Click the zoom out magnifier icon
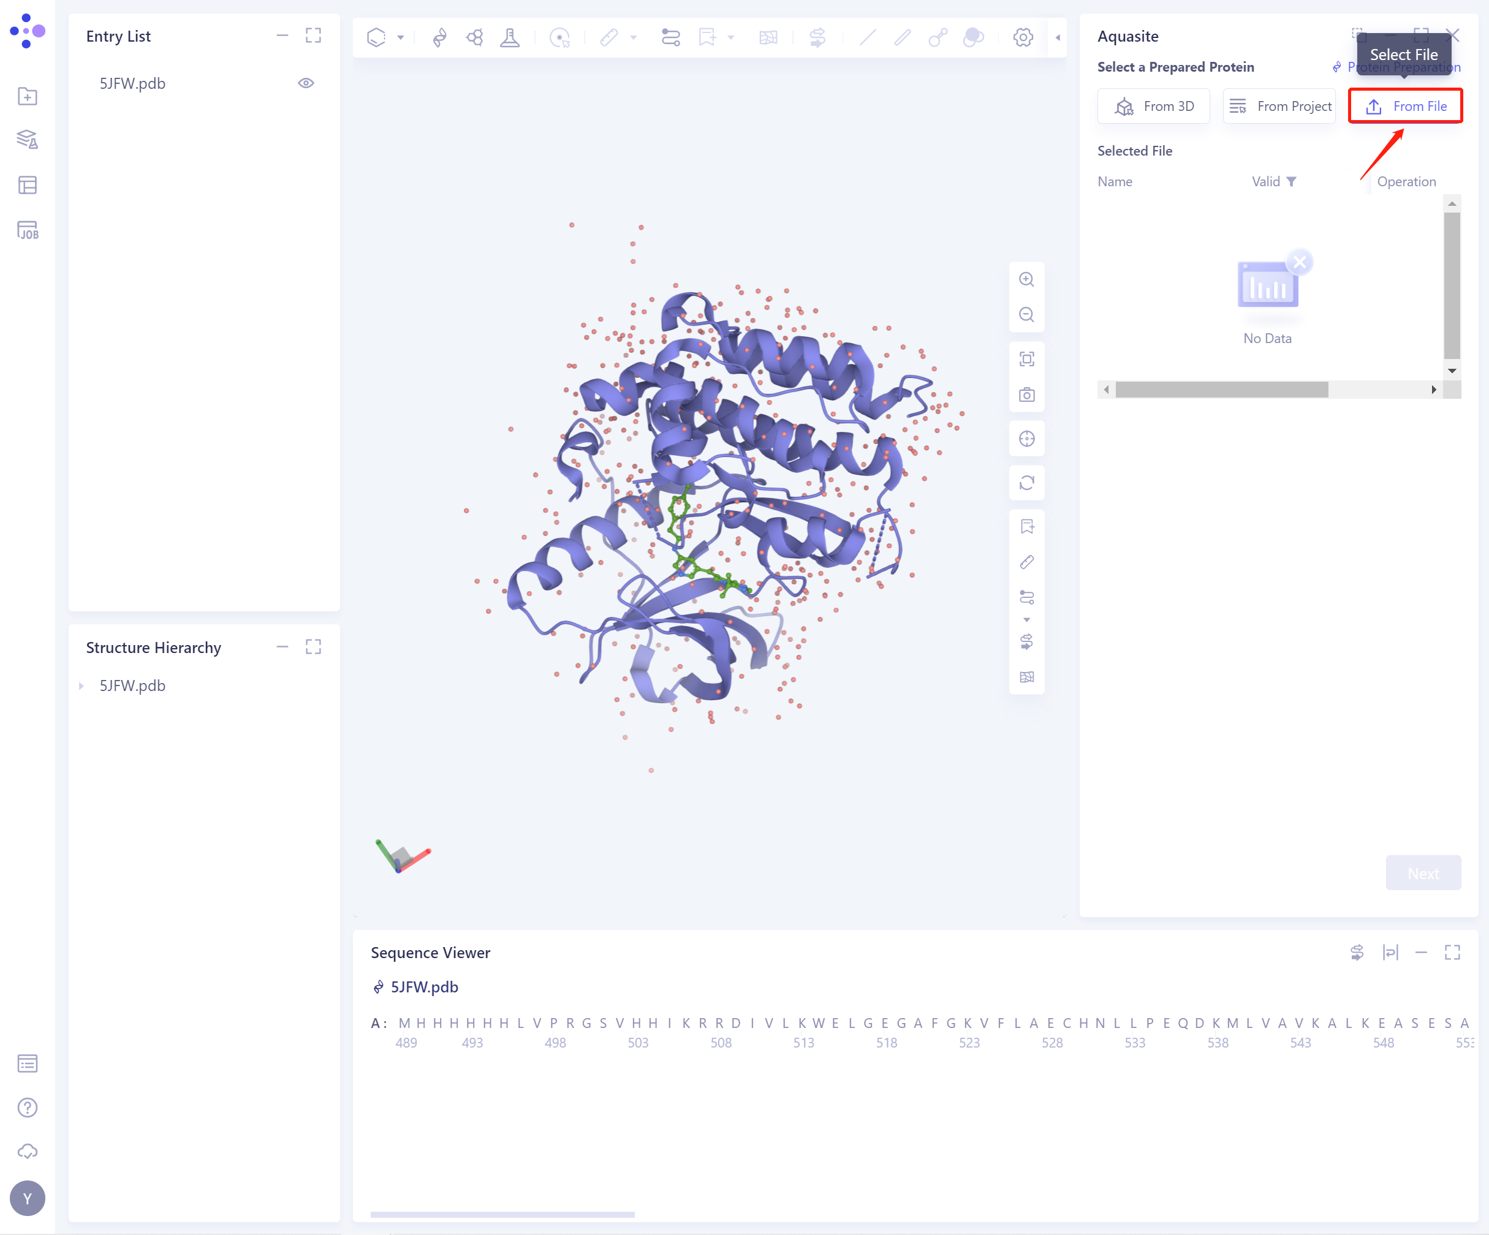The width and height of the screenshot is (1489, 1235). tap(1026, 315)
